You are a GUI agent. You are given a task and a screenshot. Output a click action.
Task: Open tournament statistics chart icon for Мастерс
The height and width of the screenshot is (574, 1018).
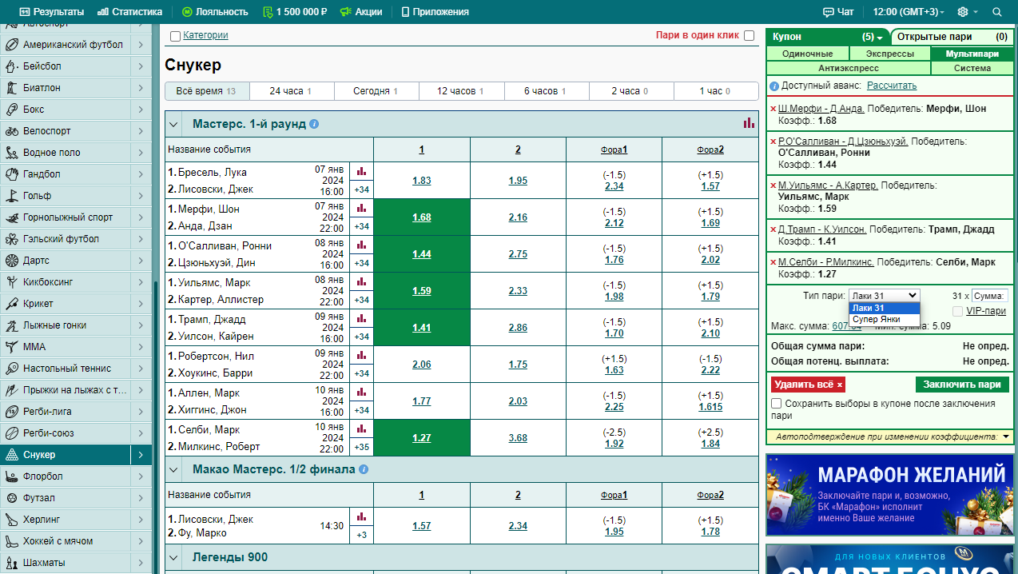pyautogui.click(x=749, y=123)
